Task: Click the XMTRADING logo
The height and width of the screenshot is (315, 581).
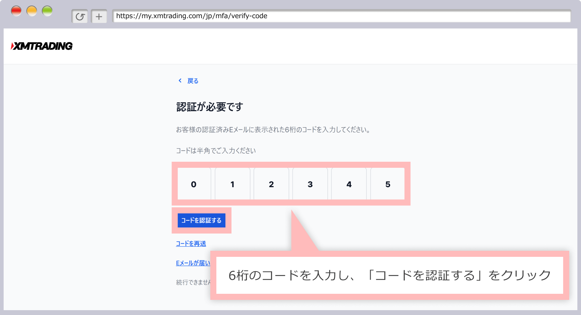Action: (42, 46)
